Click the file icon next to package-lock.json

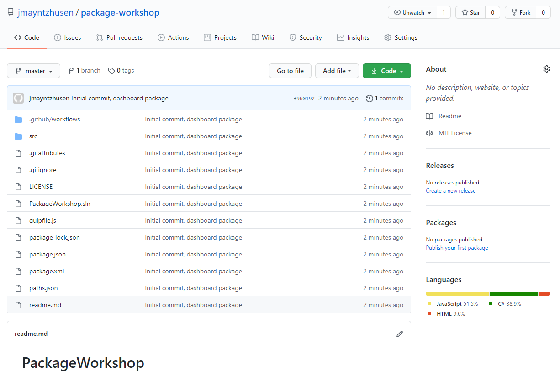pos(18,238)
